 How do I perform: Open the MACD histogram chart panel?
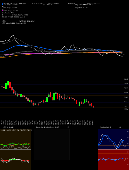tap(15, 160)
